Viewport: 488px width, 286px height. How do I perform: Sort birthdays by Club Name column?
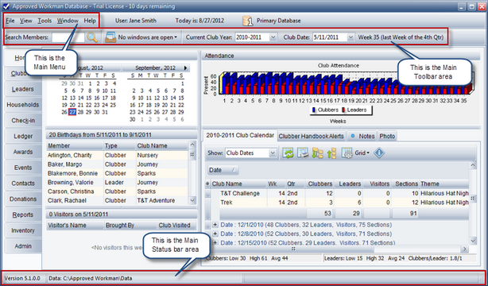coord(162,145)
